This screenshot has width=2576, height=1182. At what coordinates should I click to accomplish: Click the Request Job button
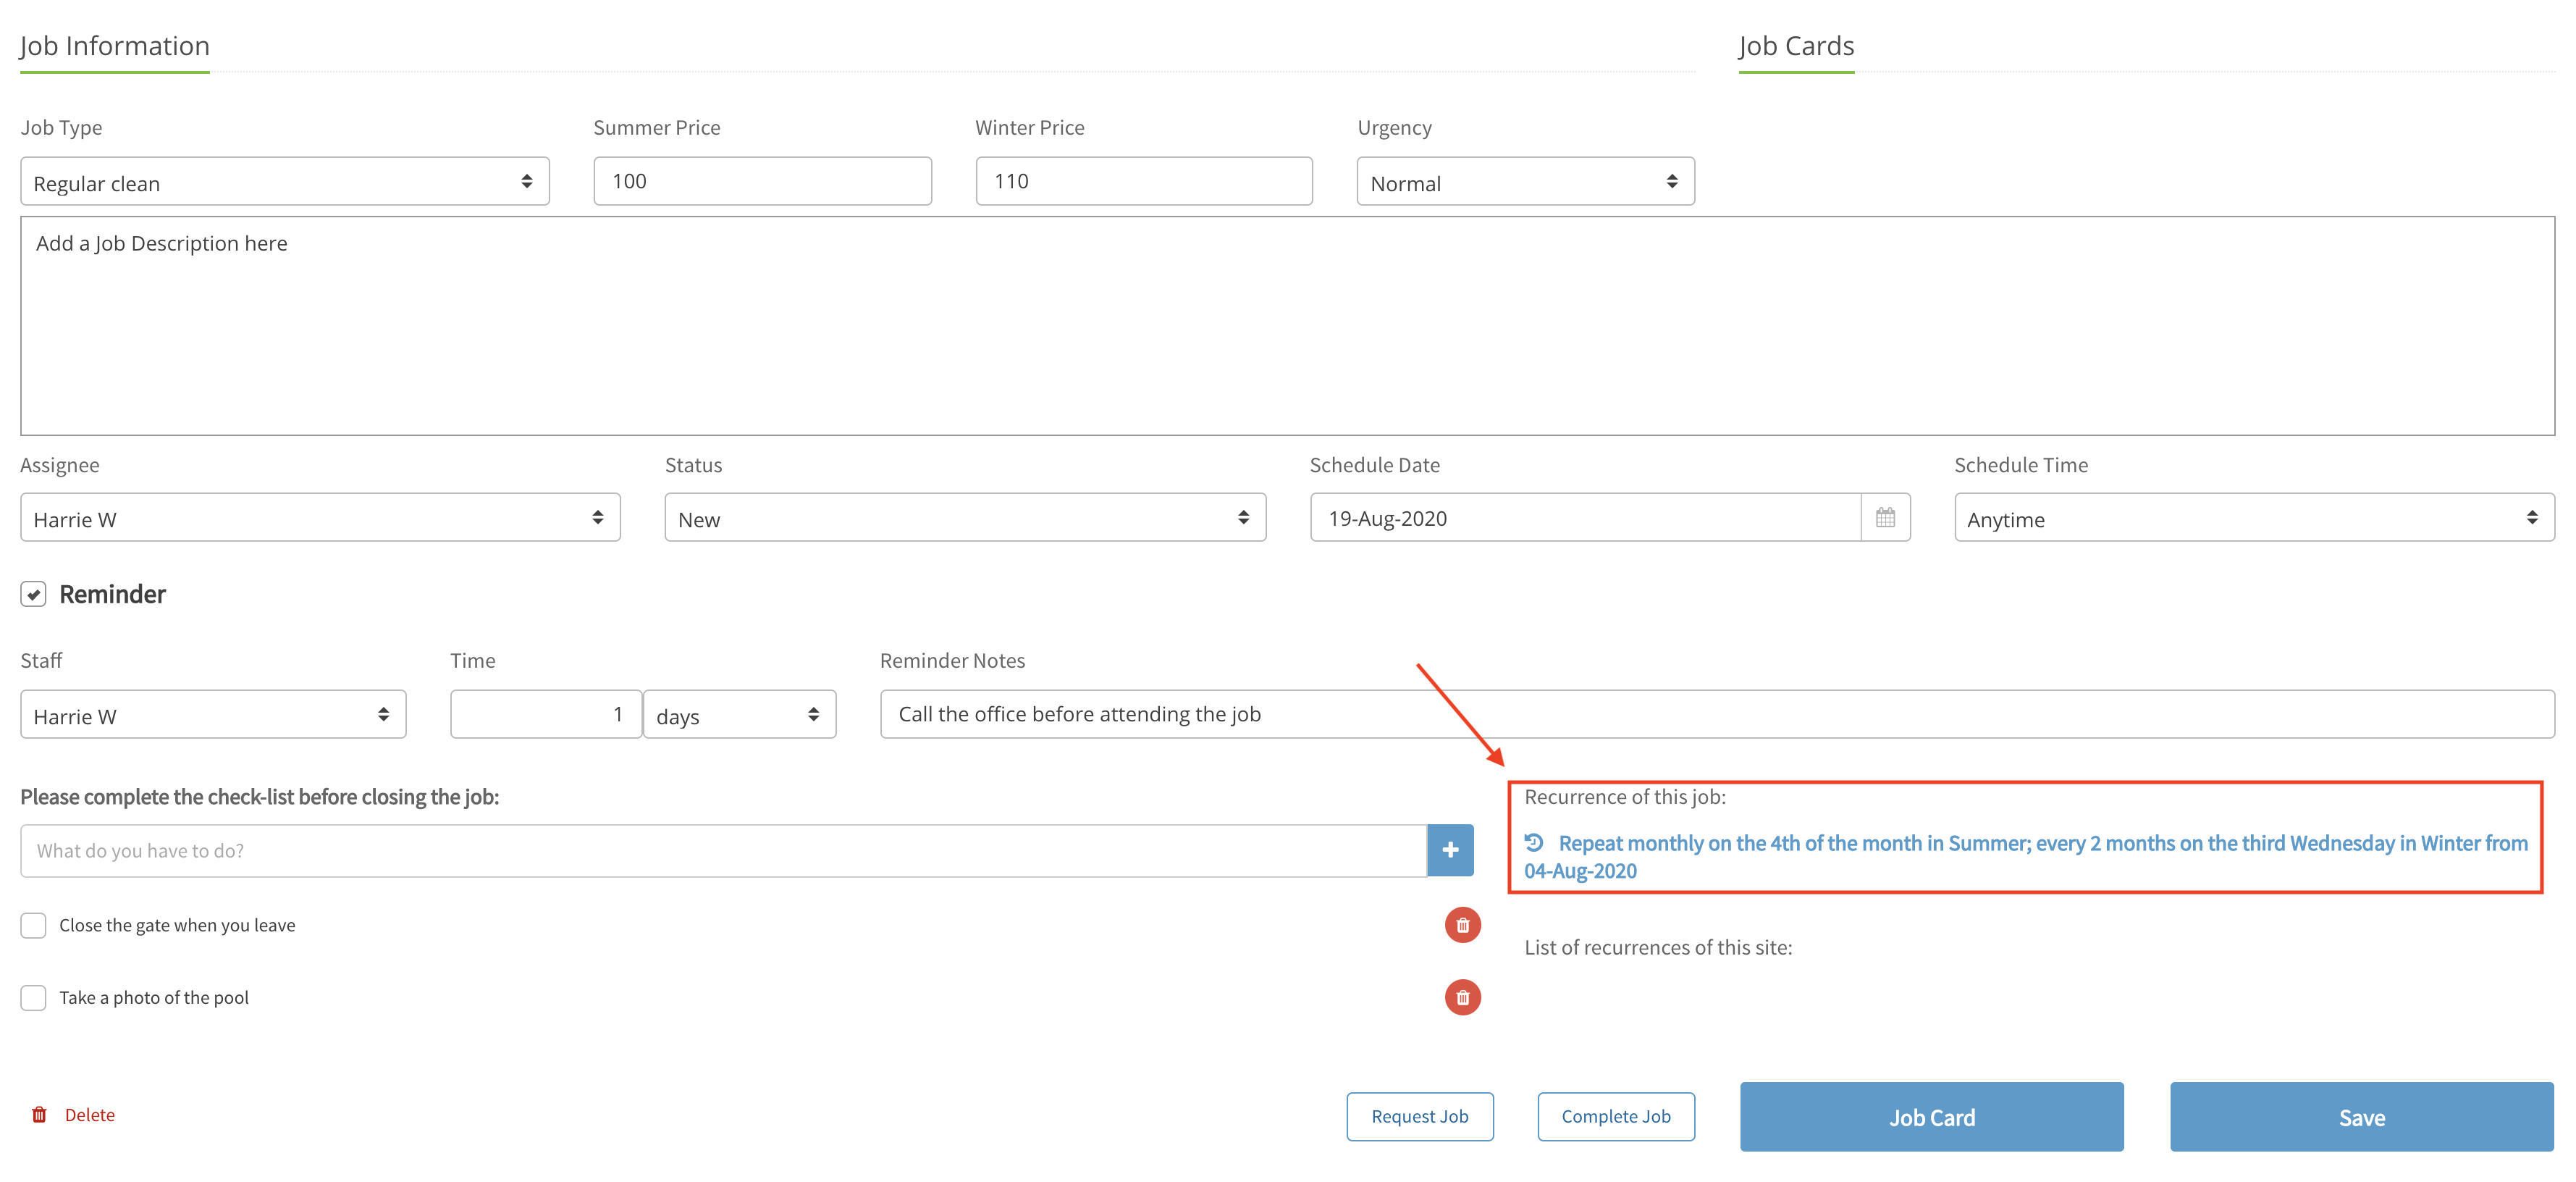click(x=1419, y=1116)
